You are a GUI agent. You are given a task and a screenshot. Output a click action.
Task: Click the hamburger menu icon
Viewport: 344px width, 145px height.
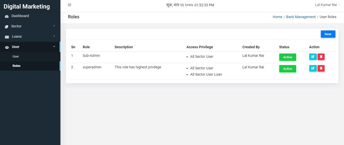point(70,5)
